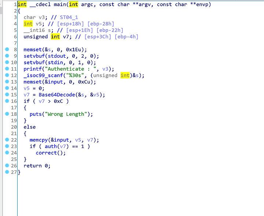Screen dimensions: 264x216
Task: Click the else keyword on line 20
Action: [29, 127]
